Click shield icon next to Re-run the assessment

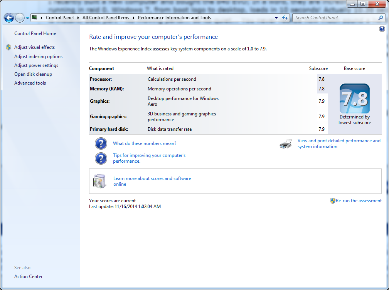click(332, 201)
